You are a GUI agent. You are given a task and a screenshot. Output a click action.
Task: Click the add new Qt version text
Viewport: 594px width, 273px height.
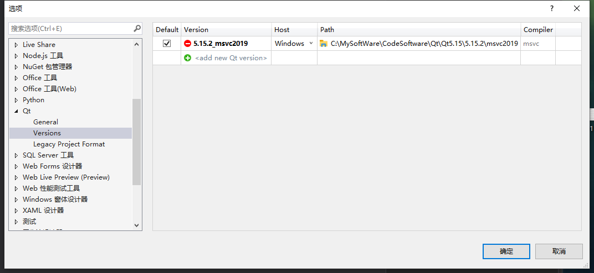231,58
